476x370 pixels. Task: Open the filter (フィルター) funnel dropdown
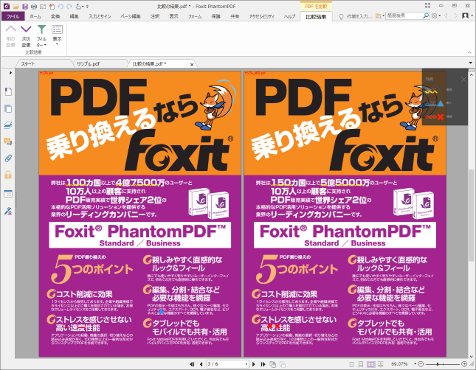click(41, 36)
